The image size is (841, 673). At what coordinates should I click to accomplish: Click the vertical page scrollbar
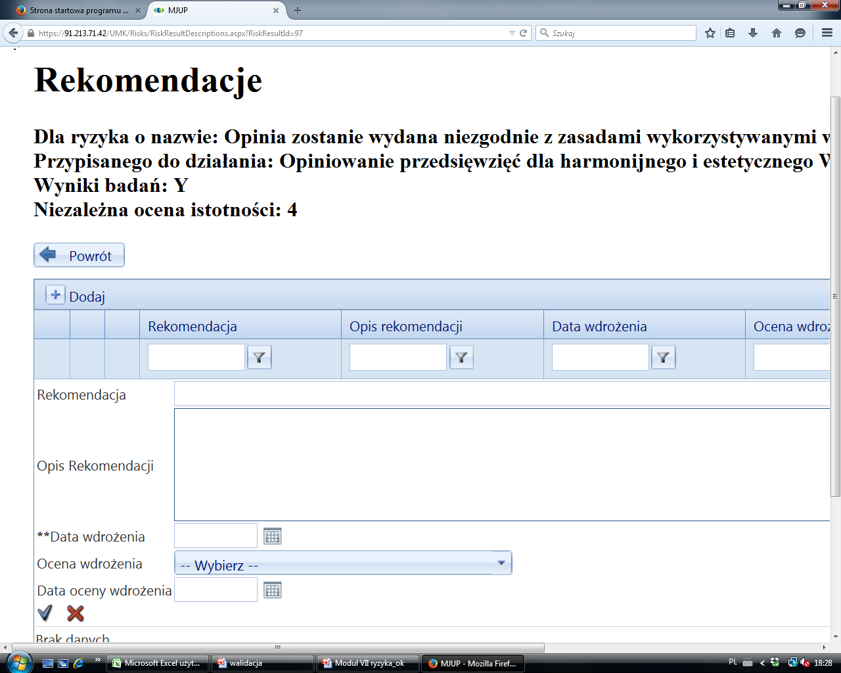[836, 296]
